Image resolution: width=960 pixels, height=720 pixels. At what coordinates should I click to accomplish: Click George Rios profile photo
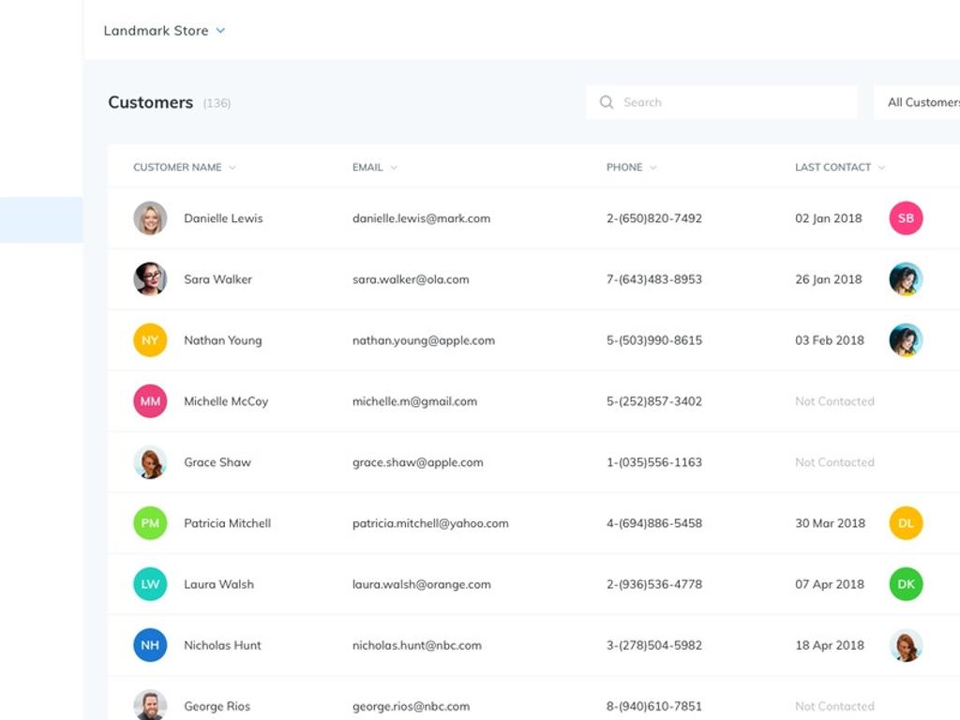click(x=150, y=705)
